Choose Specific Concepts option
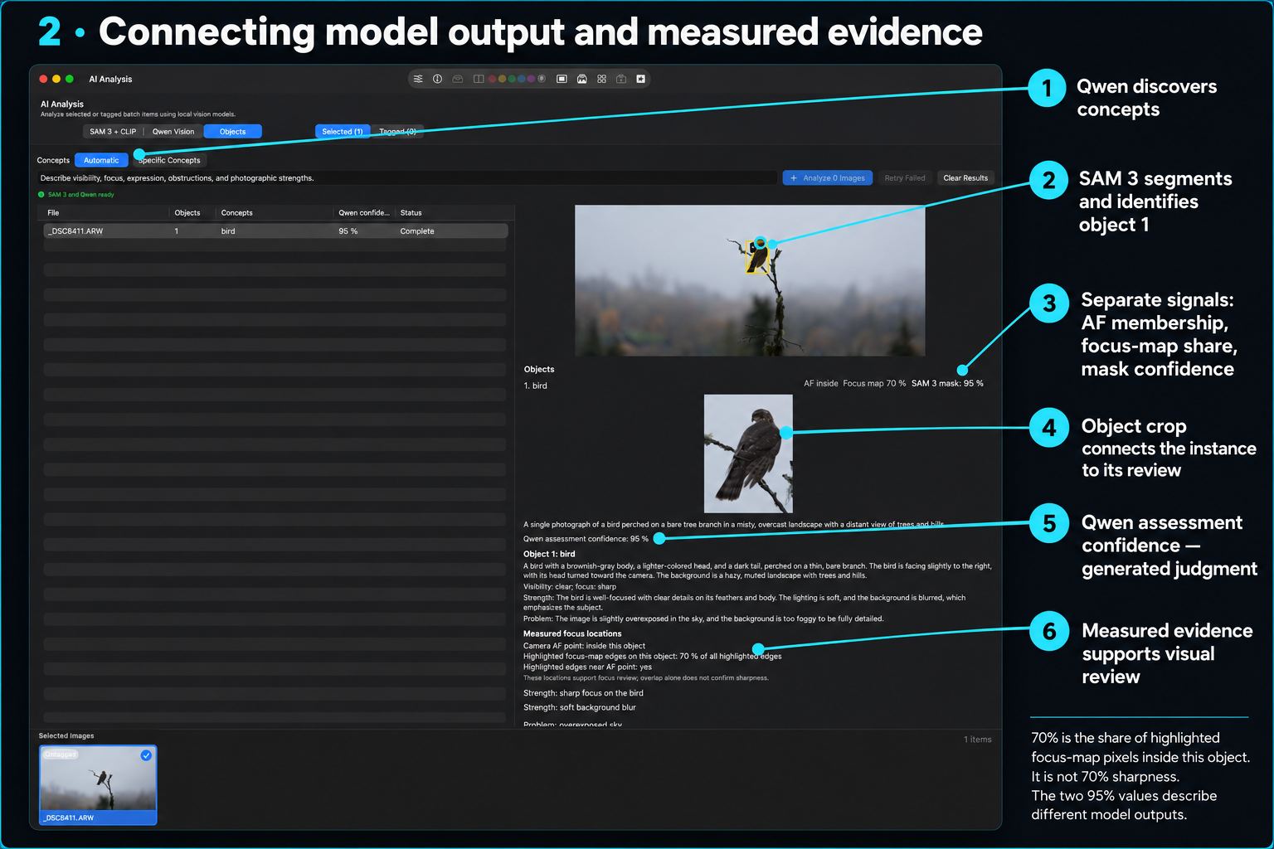The width and height of the screenshot is (1274, 849). click(x=169, y=160)
